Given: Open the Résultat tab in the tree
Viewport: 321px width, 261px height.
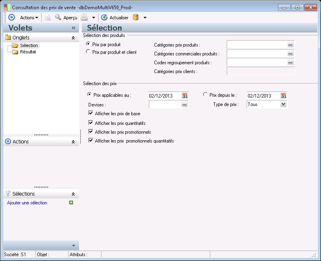Looking at the screenshot, I should pyautogui.click(x=28, y=52).
